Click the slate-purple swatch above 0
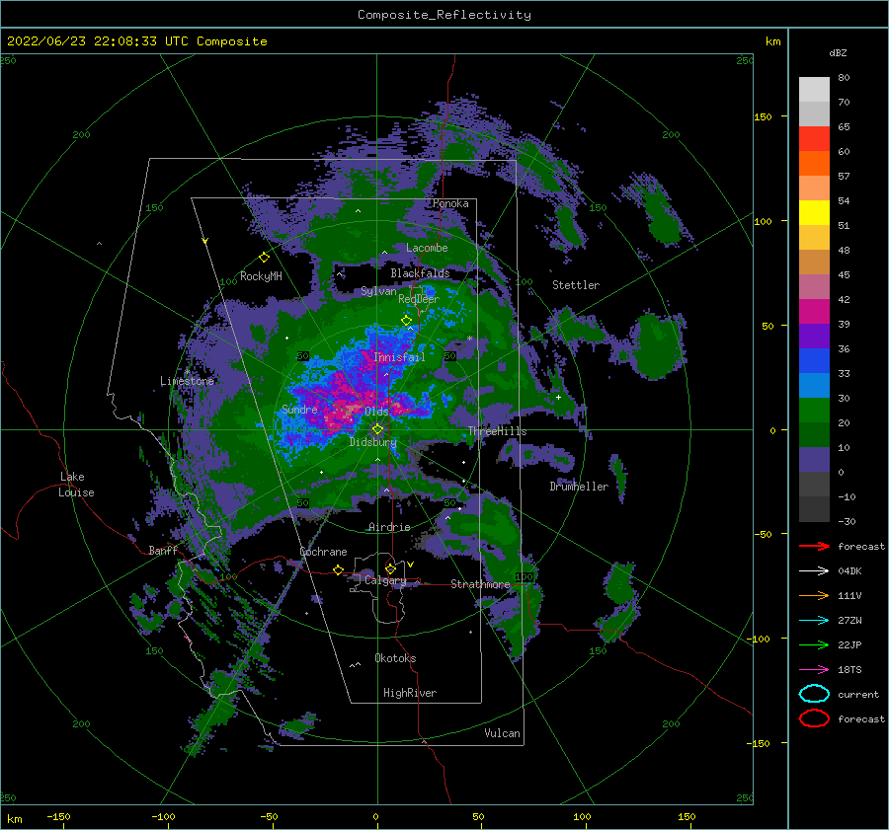This screenshot has width=889, height=830. [814, 459]
